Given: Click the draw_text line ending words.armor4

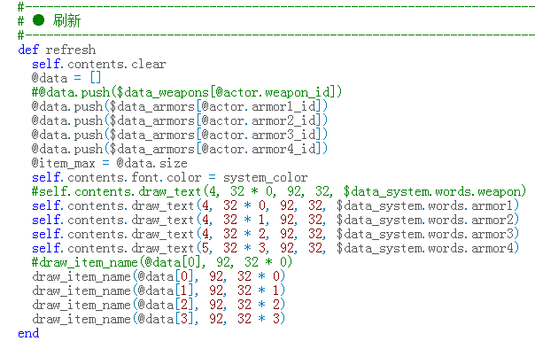Looking at the screenshot, I should [275, 248].
